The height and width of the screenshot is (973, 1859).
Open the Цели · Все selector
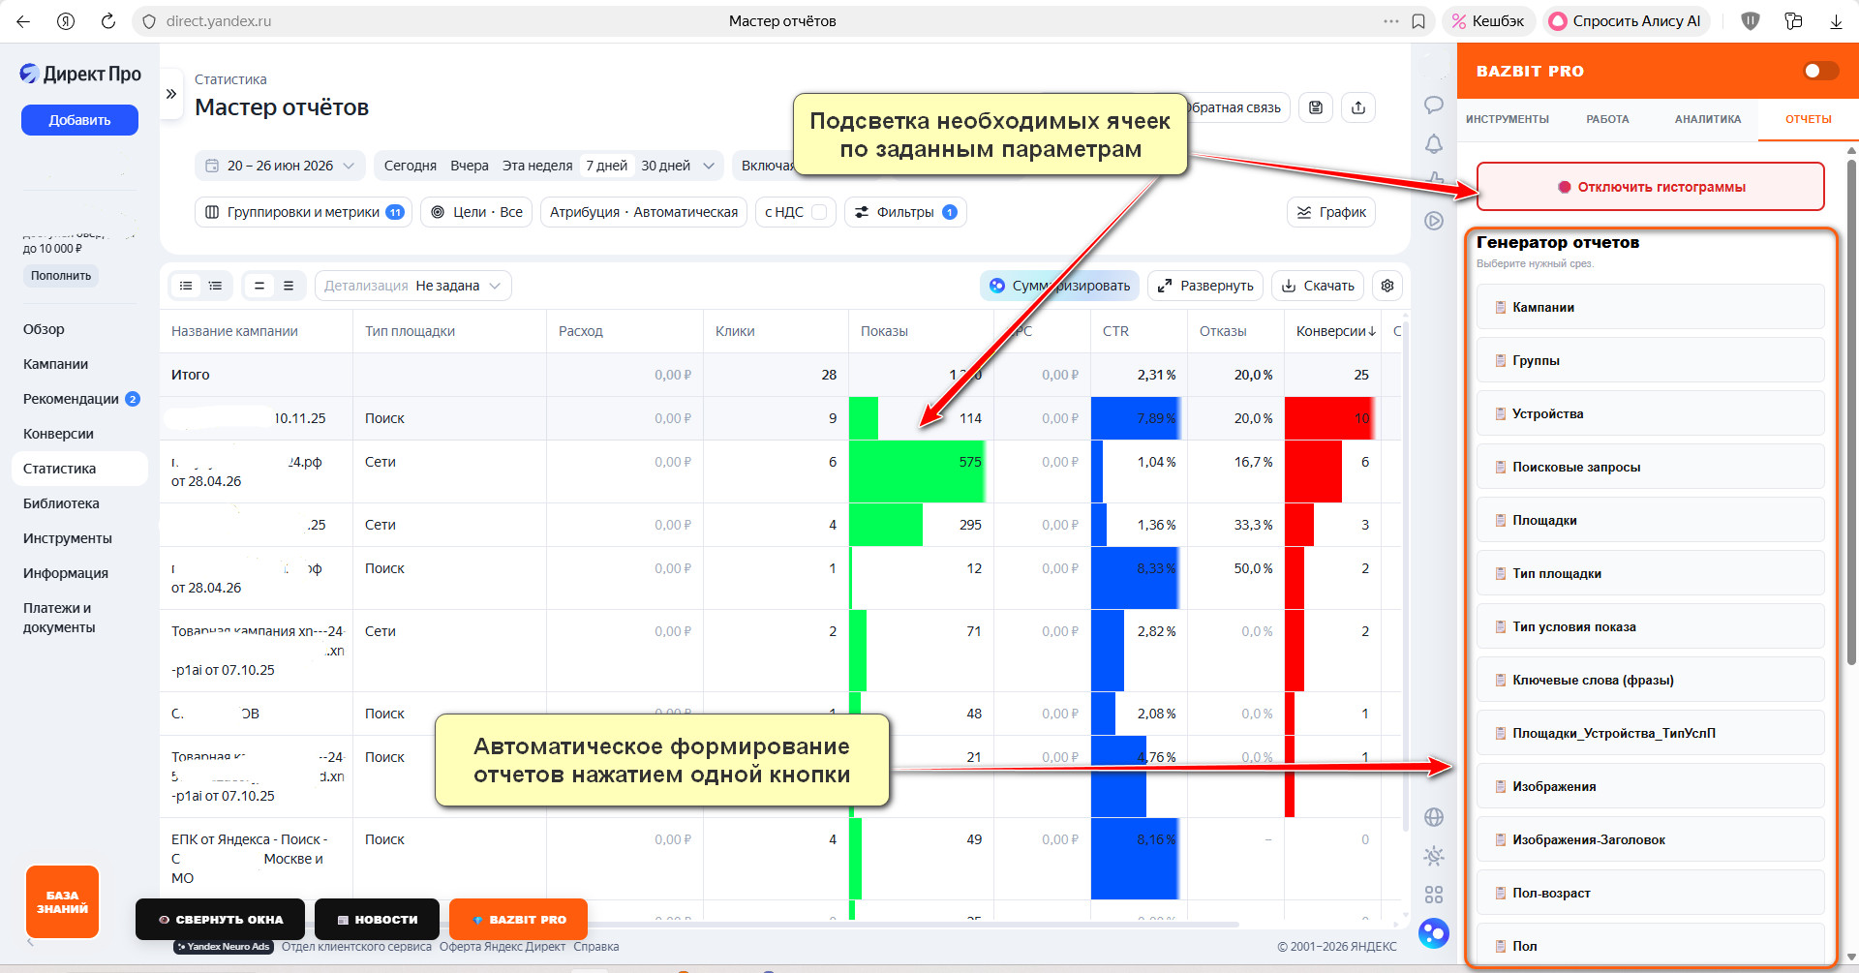[x=476, y=212]
